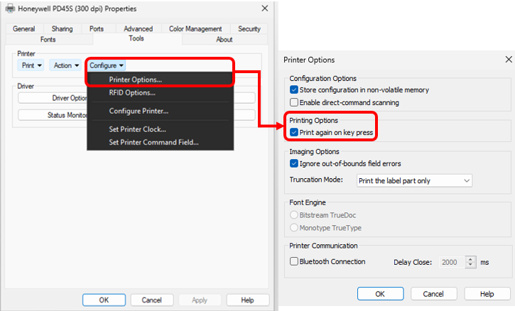The image size is (515, 311).
Task: Expand the Action dropdown button
Action: coord(65,65)
